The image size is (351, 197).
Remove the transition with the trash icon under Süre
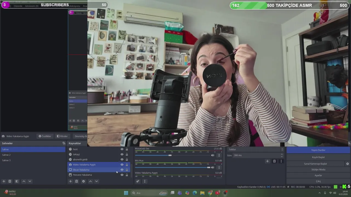click(x=274, y=161)
